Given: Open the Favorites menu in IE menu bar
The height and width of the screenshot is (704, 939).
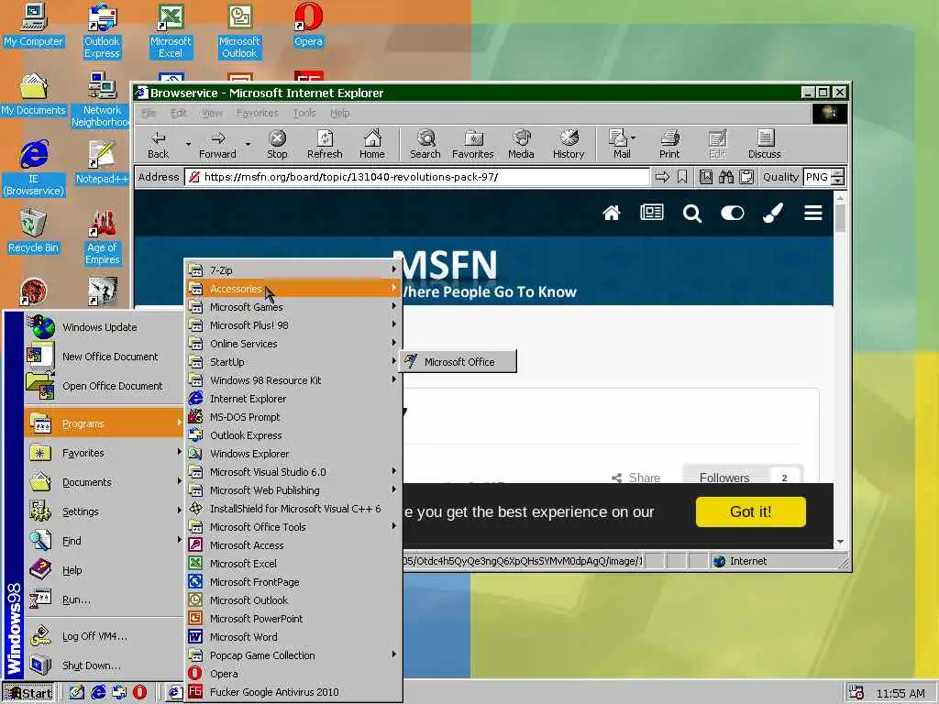Looking at the screenshot, I should point(257,113).
